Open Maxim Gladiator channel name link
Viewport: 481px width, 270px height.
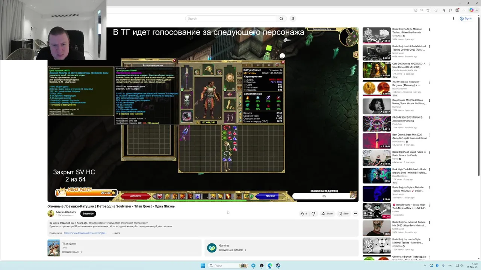[x=66, y=212]
